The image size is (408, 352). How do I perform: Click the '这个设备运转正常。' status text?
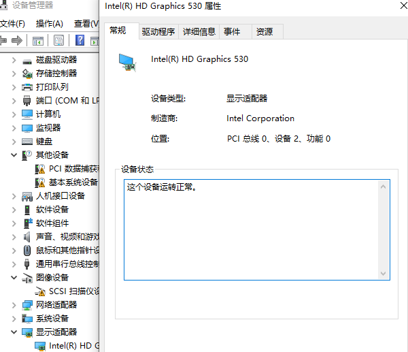point(162,187)
